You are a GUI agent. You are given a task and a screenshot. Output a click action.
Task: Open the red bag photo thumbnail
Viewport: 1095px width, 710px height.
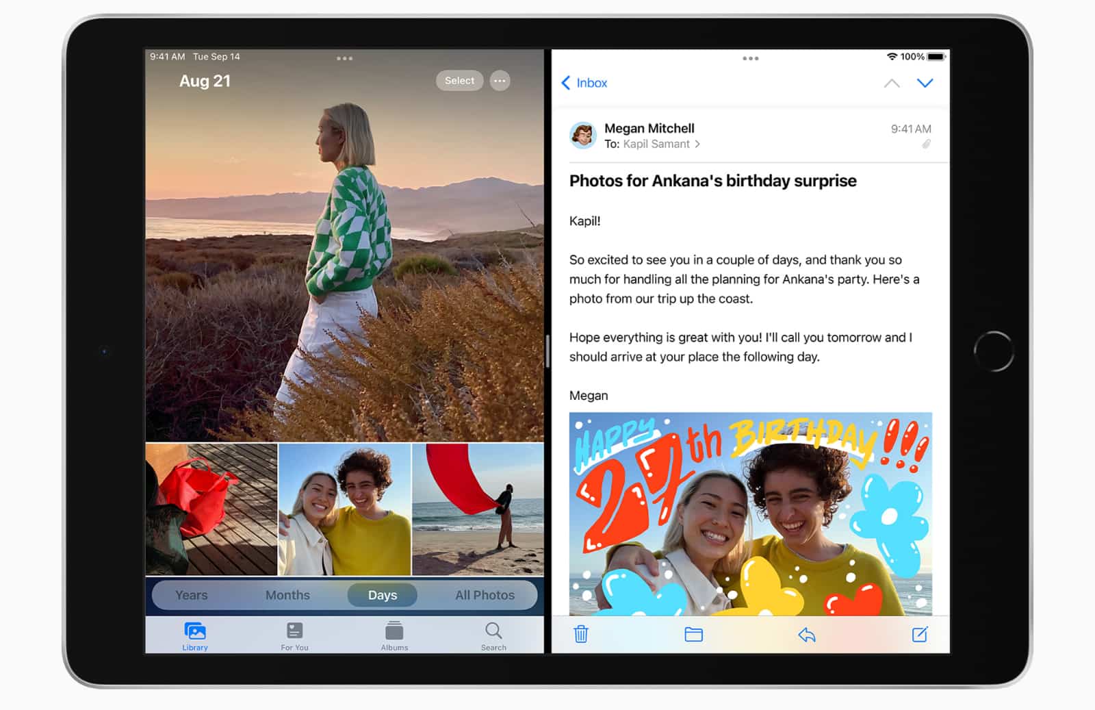point(211,509)
